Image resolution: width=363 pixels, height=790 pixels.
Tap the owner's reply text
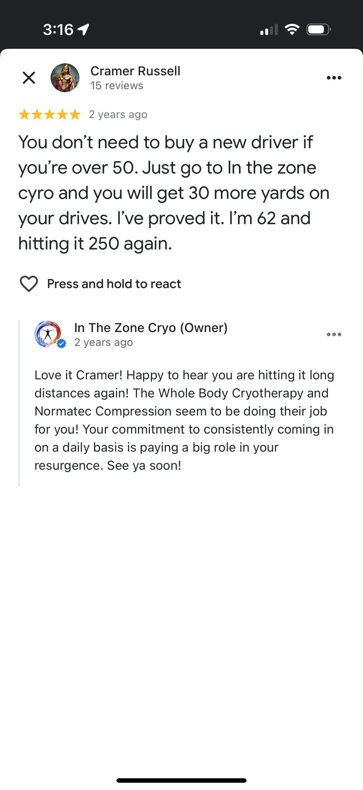click(184, 420)
